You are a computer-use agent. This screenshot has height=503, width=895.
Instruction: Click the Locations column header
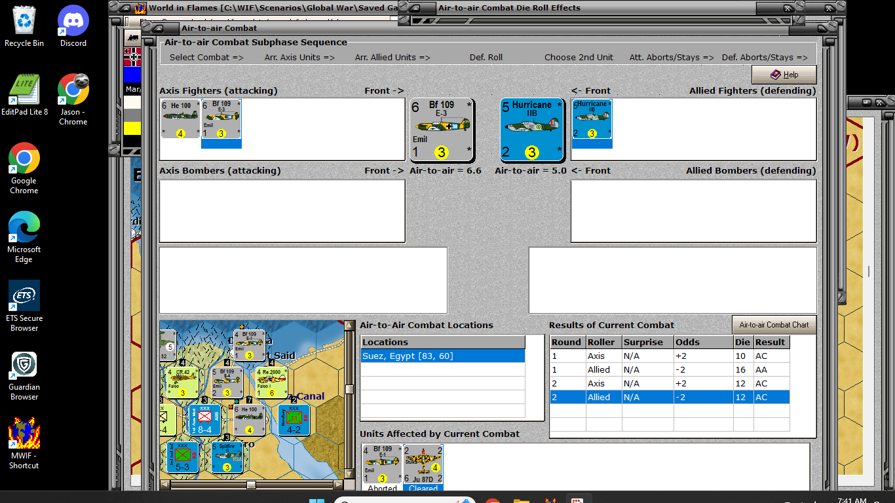pos(443,342)
